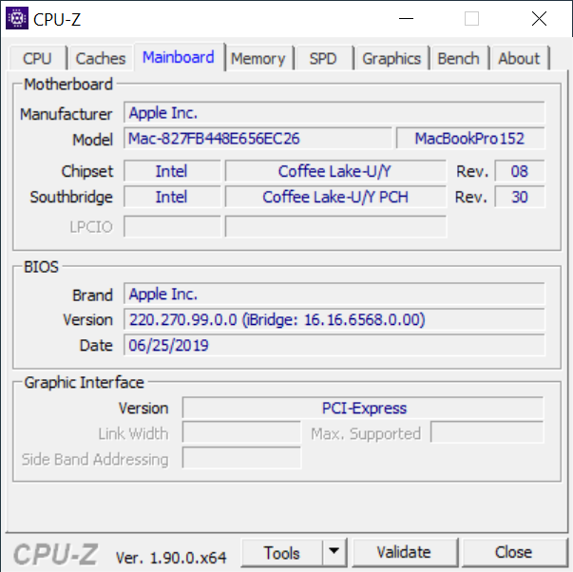Image resolution: width=573 pixels, height=572 pixels.
Task: Switch to the CPU tab
Action: 37,59
